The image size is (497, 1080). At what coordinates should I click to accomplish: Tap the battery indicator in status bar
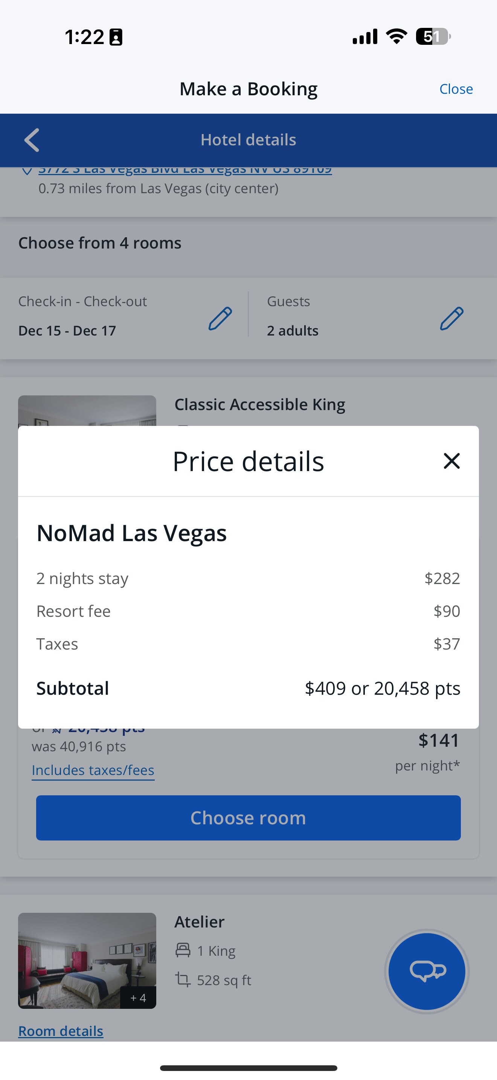(433, 37)
